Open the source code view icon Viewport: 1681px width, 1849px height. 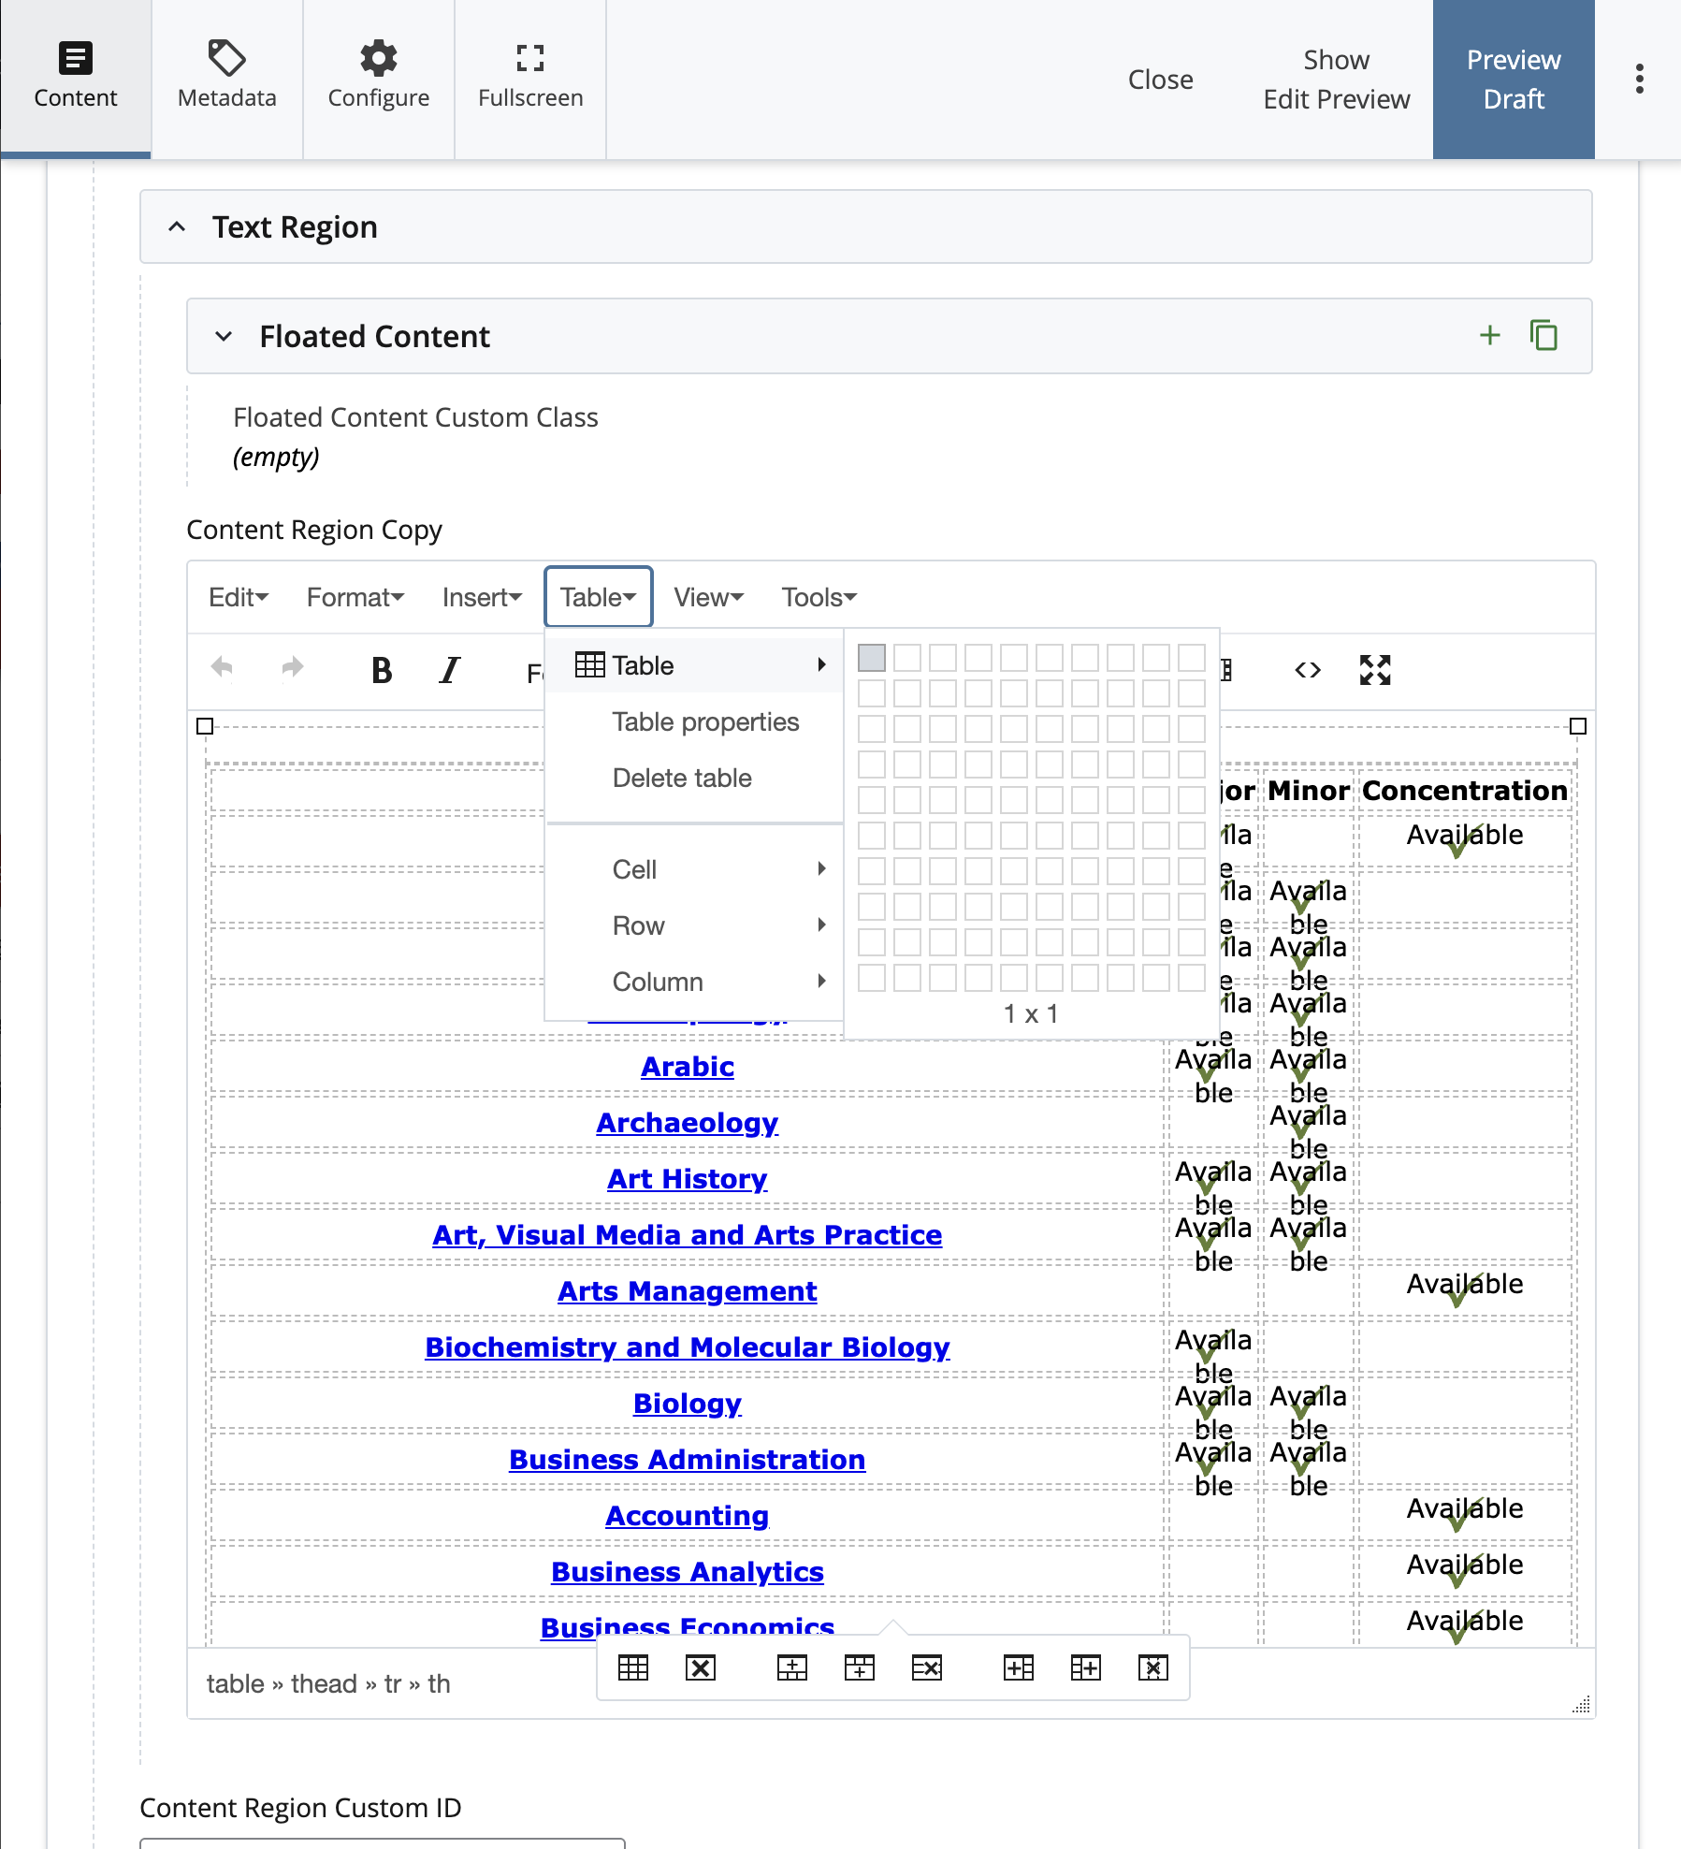pyautogui.click(x=1309, y=669)
